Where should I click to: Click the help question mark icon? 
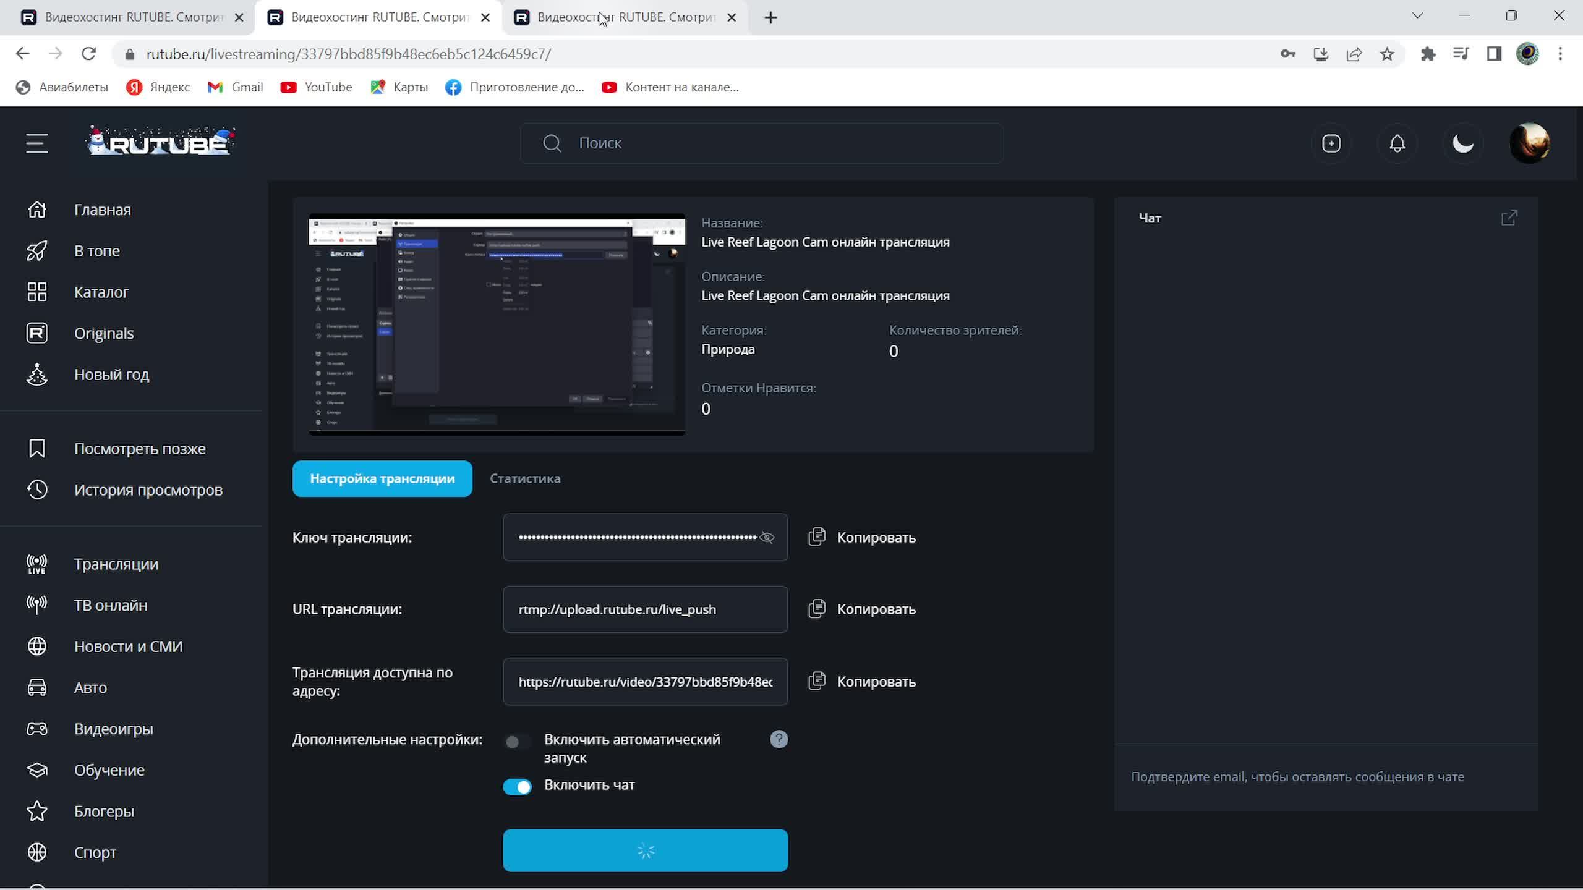pyautogui.click(x=779, y=739)
